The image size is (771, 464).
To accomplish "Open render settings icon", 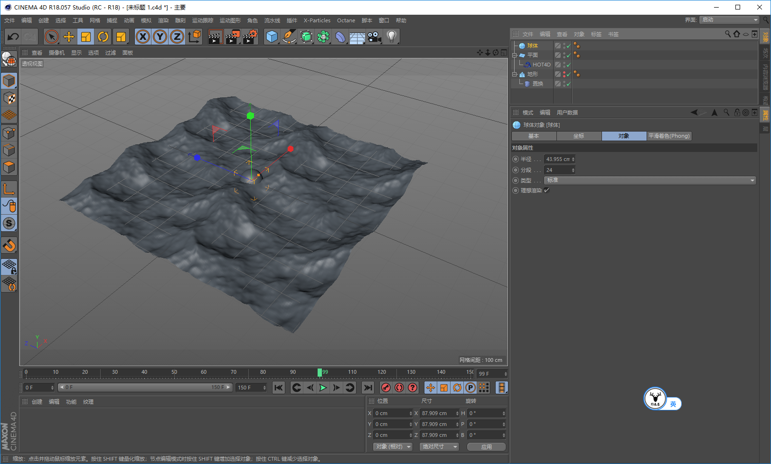I will point(250,37).
